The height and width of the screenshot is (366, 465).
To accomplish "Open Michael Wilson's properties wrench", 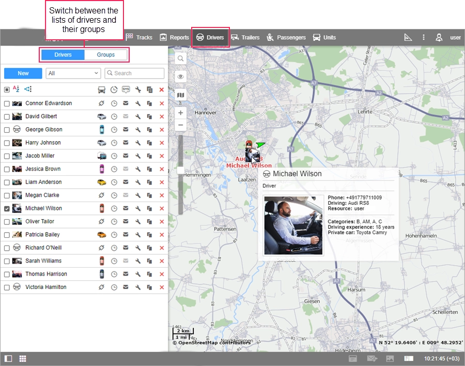I will point(138,208).
